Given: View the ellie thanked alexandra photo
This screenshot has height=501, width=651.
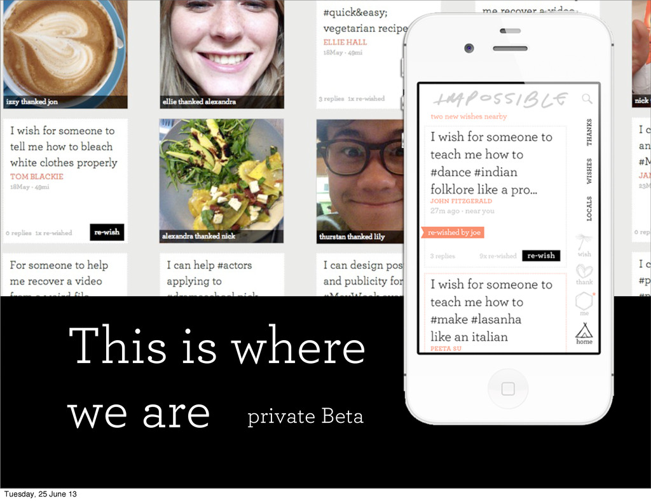Looking at the screenshot, I should (x=222, y=54).
